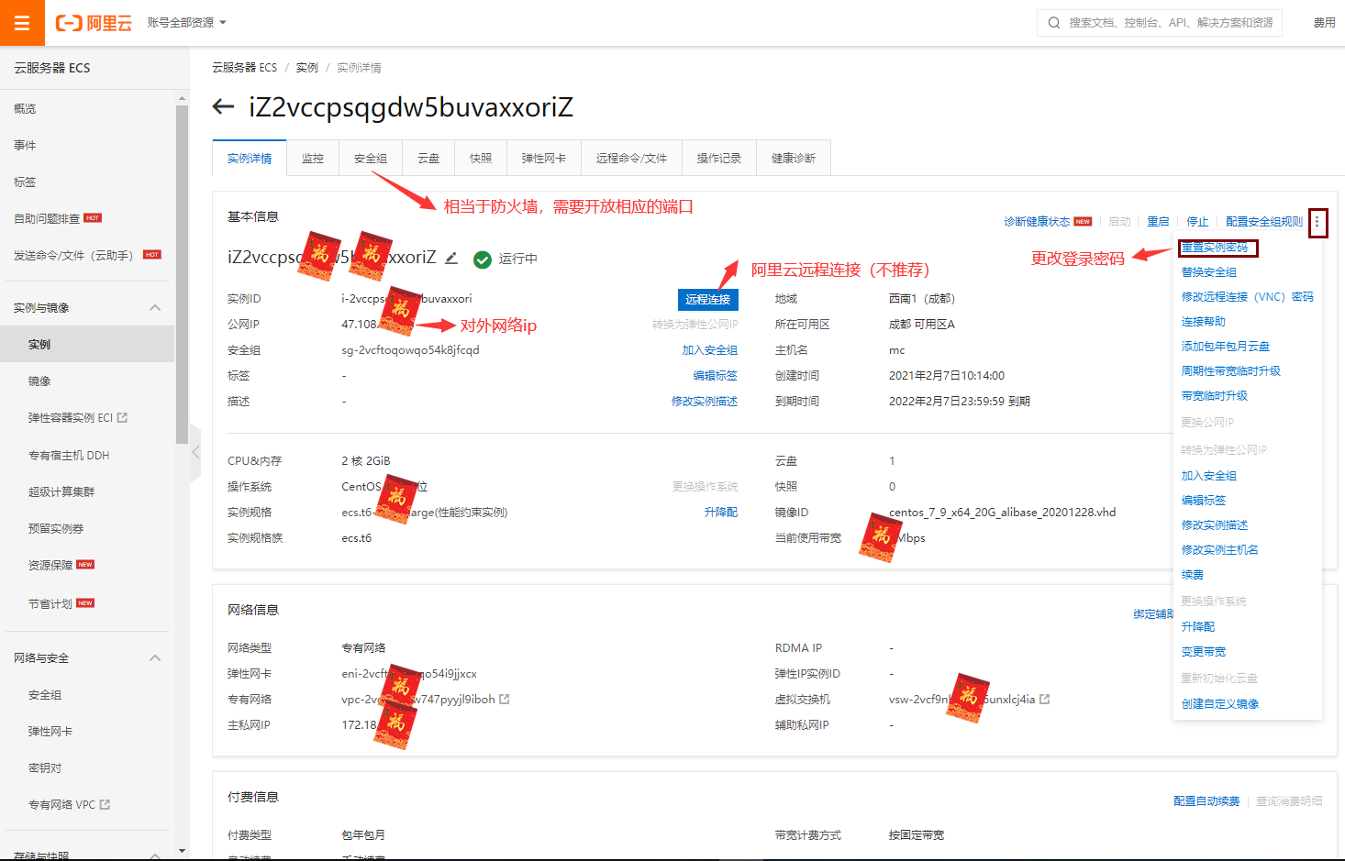Open 预留实例券 in the sidebar

point(56,528)
